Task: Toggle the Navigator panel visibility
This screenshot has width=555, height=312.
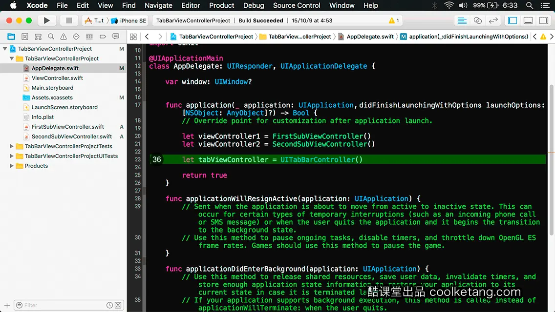Action: (x=512, y=20)
